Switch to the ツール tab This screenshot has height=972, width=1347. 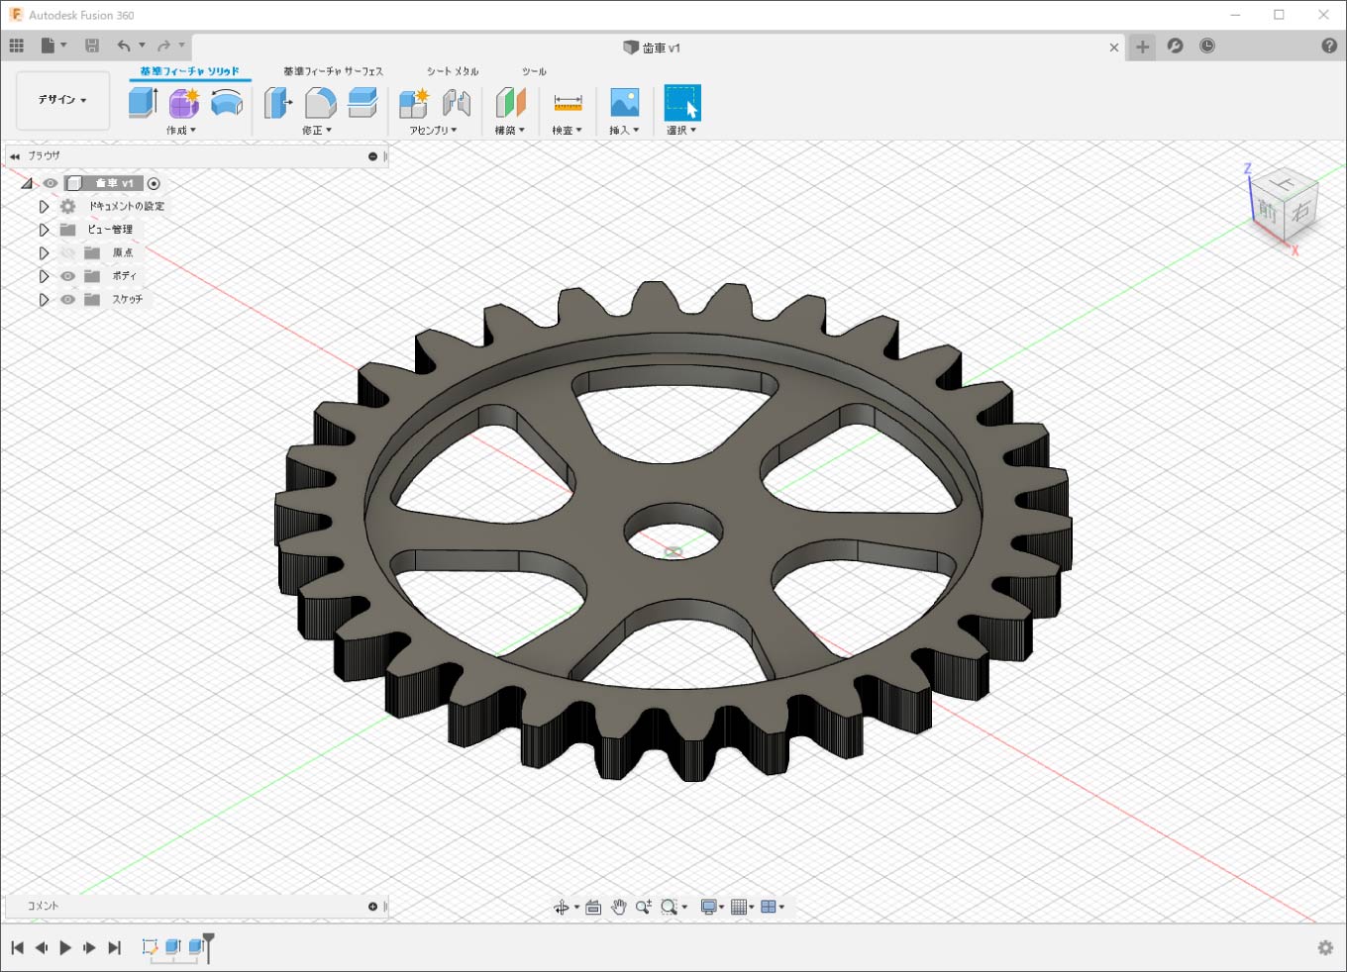pyautogui.click(x=534, y=71)
